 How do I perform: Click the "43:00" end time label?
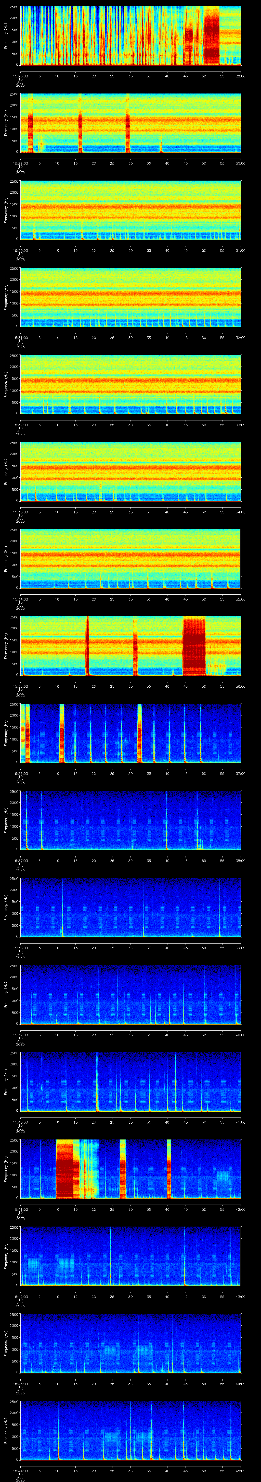point(241,1296)
